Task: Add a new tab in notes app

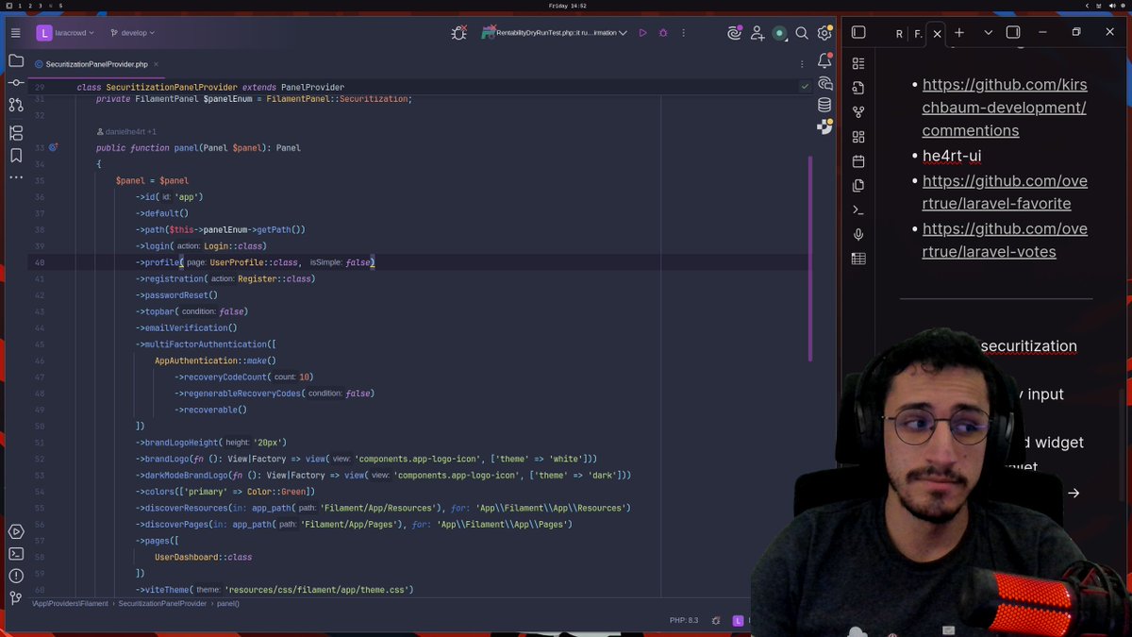Action: (x=959, y=32)
